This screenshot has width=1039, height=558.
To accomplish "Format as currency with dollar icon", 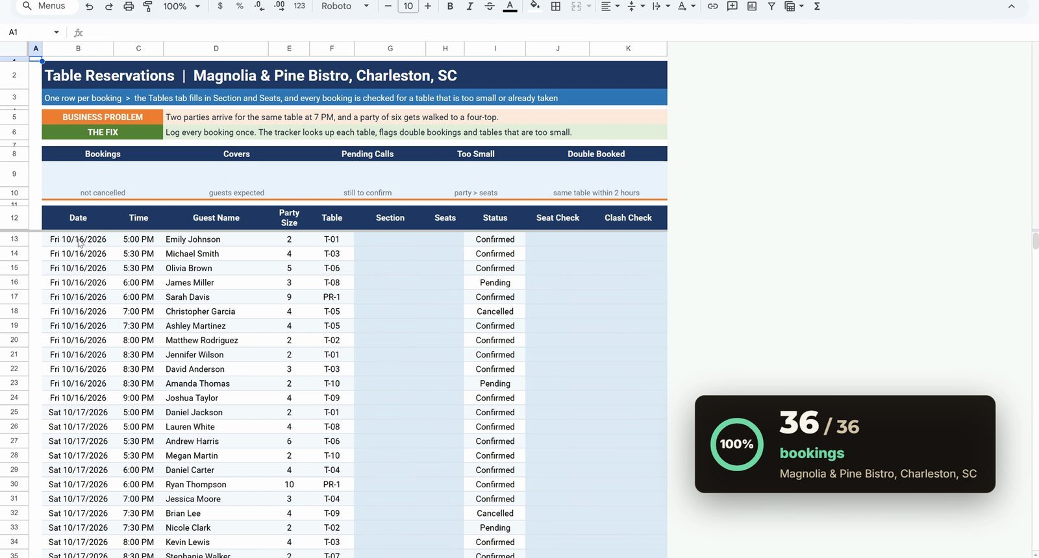I will [220, 6].
